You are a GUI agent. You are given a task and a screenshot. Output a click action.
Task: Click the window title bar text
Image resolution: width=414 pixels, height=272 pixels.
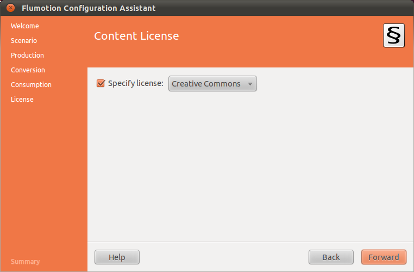click(89, 8)
